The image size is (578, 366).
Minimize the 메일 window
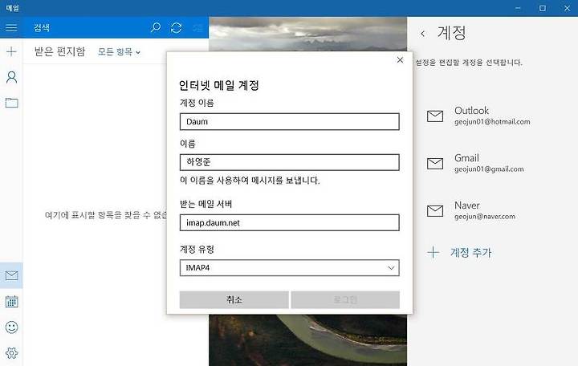[x=518, y=8]
